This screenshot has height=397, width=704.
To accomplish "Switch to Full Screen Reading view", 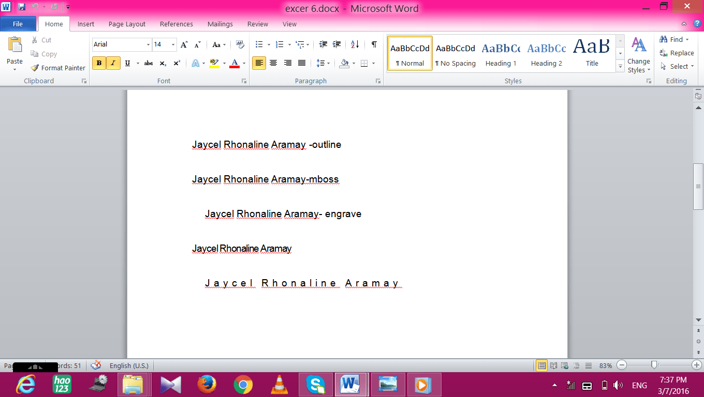I will click(553, 365).
